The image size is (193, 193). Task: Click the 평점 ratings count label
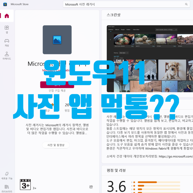[x=67, y=111]
